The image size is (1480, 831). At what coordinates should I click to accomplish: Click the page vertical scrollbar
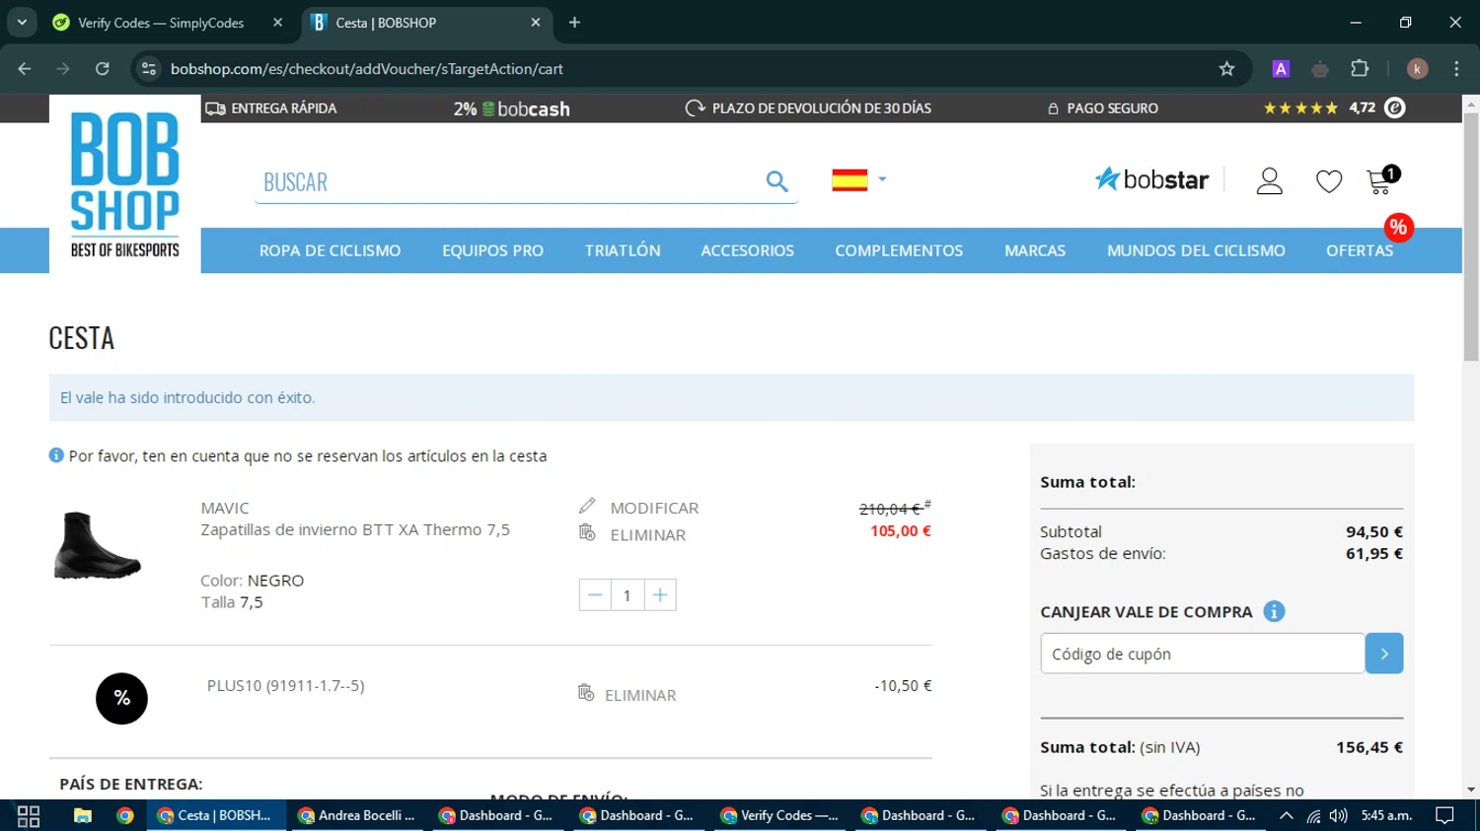tap(1471, 237)
